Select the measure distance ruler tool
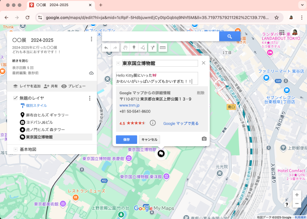307x219 pixels. pos(163,47)
